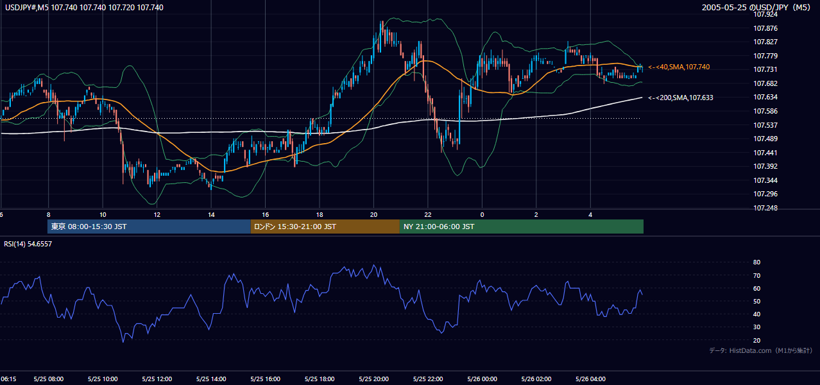The height and width of the screenshot is (385, 820).
Task: Click the '<-<40,SMA,107.740' moving average label
Action: click(679, 67)
